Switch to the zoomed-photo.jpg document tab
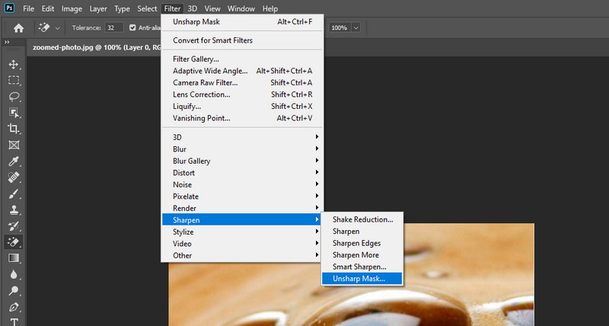609x326 pixels. click(91, 46)
